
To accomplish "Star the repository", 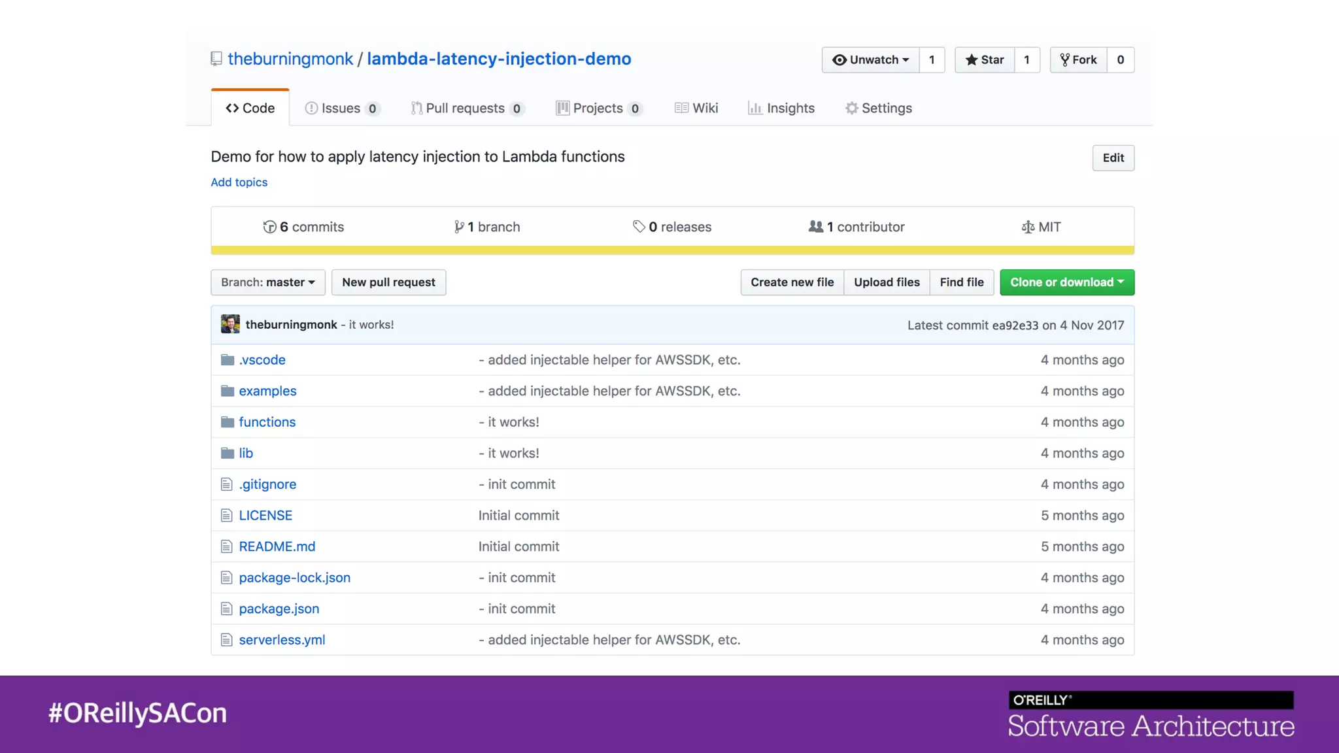I will pos(985,59).
